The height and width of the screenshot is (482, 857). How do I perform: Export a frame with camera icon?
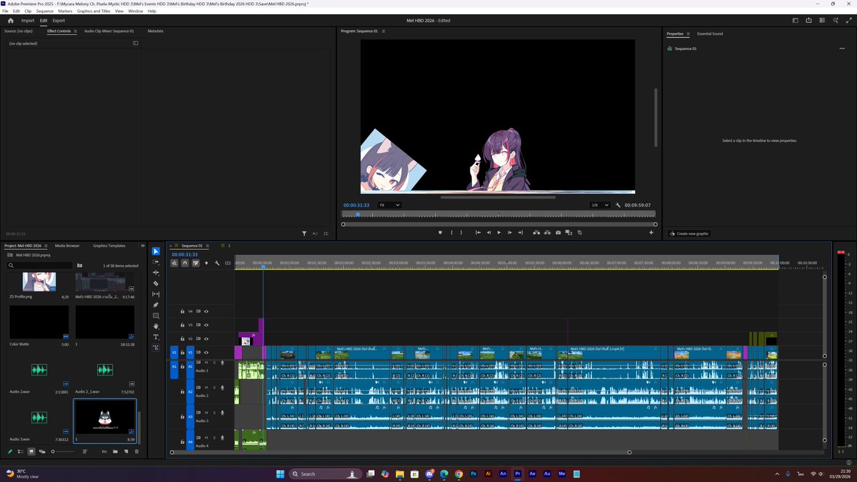558,232
